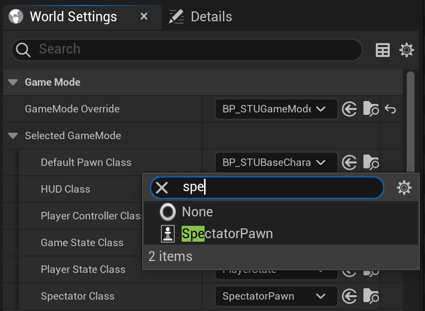This screenshot has width=425, height=311.
Task: Open the GameMode Override dropdown
Action: coord(276,109)
